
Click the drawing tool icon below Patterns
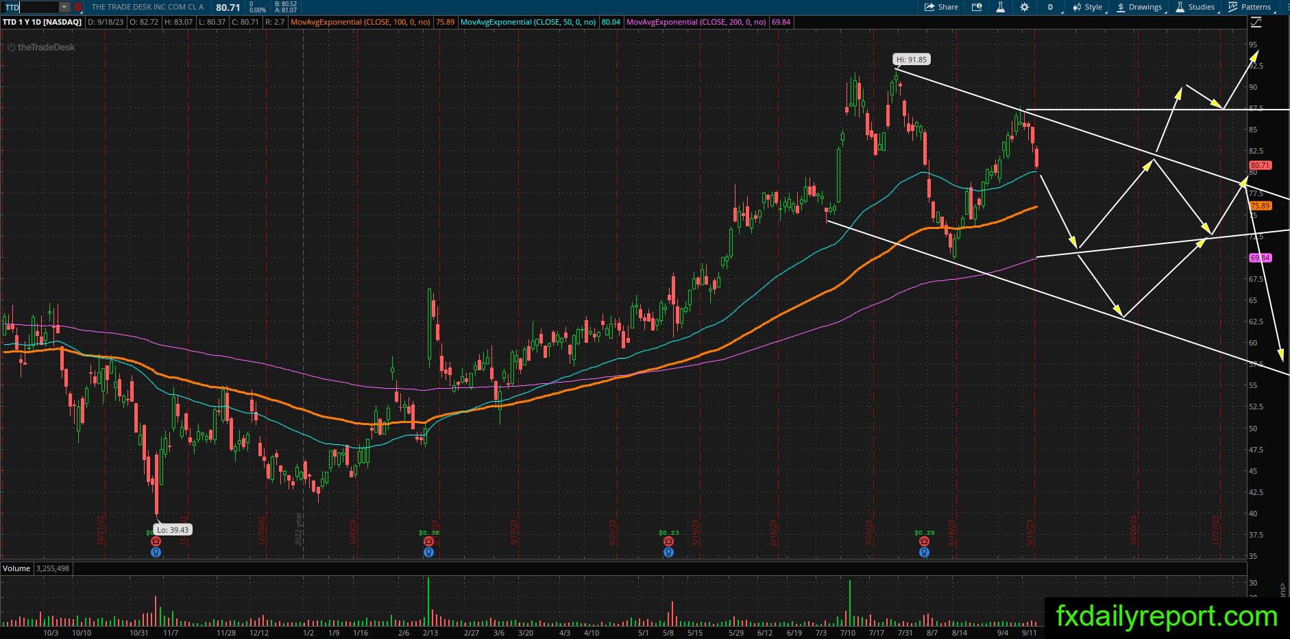pyautogui.click(x=1256, y=23)
